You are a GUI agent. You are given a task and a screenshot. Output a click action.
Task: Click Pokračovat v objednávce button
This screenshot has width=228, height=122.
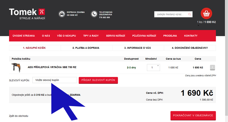click(193, 116)
